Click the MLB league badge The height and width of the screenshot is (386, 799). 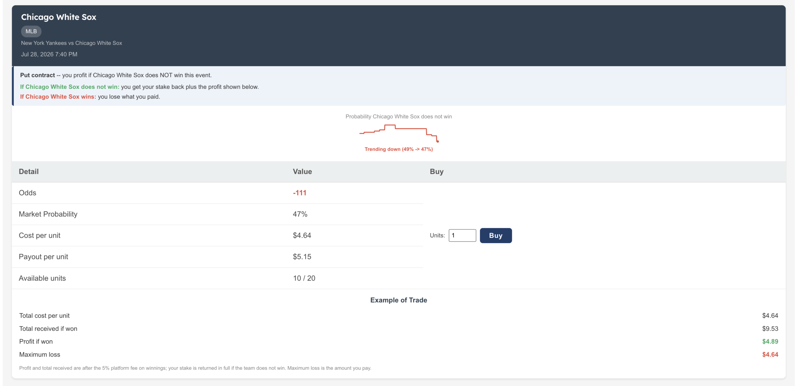click(31, 31)
